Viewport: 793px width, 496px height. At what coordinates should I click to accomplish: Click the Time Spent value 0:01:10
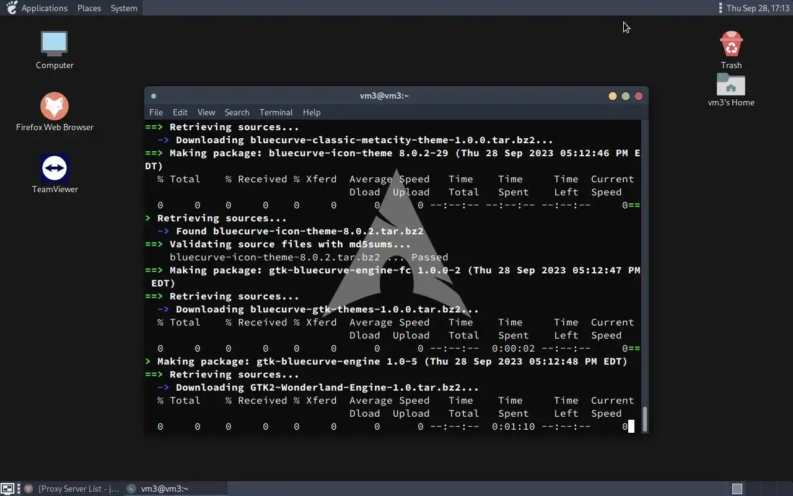513,427
